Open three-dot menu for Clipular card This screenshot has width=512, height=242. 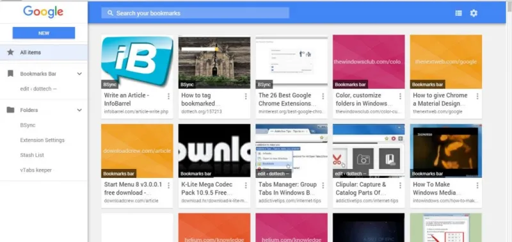pyautogui.click(x=400, y=185)
